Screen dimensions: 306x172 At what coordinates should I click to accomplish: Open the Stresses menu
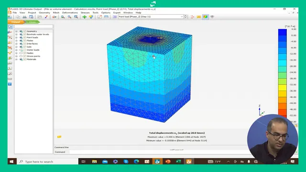click(x=85, y=12)
